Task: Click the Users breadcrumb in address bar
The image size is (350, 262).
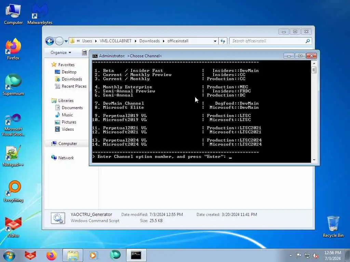Action: point(87,41)
